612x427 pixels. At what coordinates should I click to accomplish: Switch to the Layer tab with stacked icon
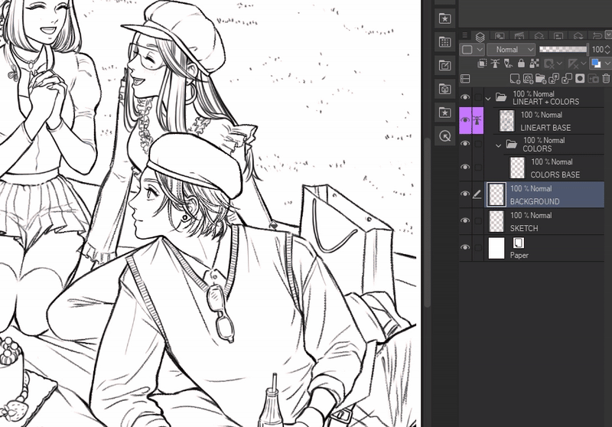click(480, 36)
